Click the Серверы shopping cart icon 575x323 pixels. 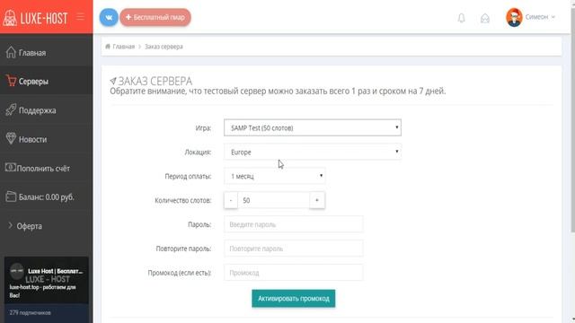coord(11,81)
